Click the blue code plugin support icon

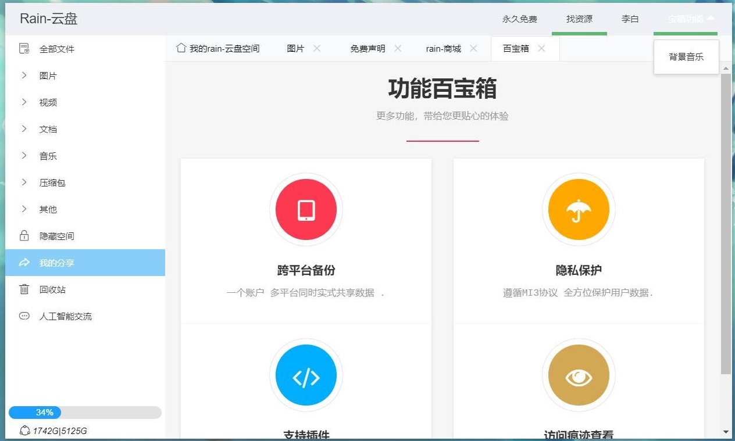tap(306, 375)
